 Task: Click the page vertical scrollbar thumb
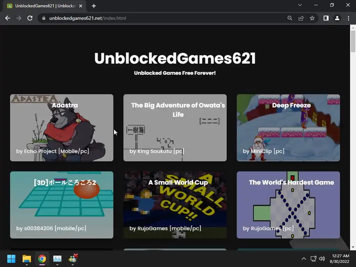tap(353, 41)
